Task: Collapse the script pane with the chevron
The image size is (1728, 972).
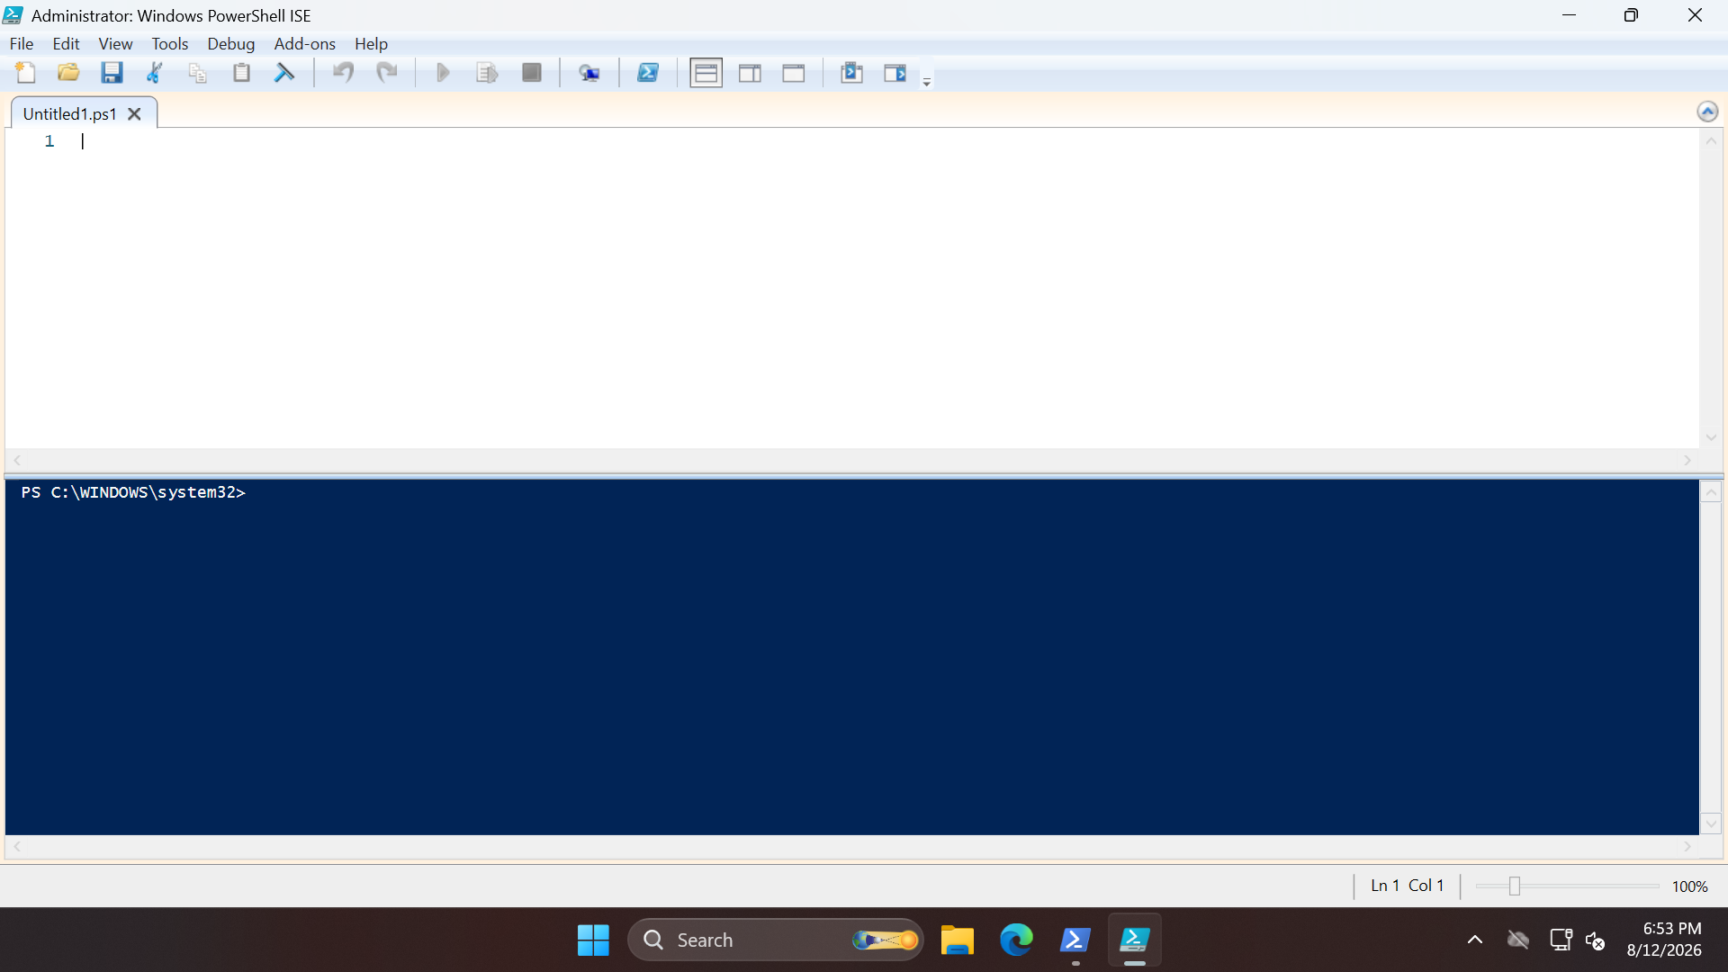Action: [x=1707, y=112]
